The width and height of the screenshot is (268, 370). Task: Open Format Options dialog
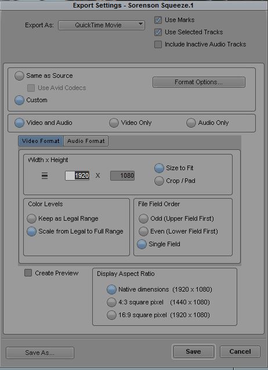pyautogui.click(x=199, y=82)
